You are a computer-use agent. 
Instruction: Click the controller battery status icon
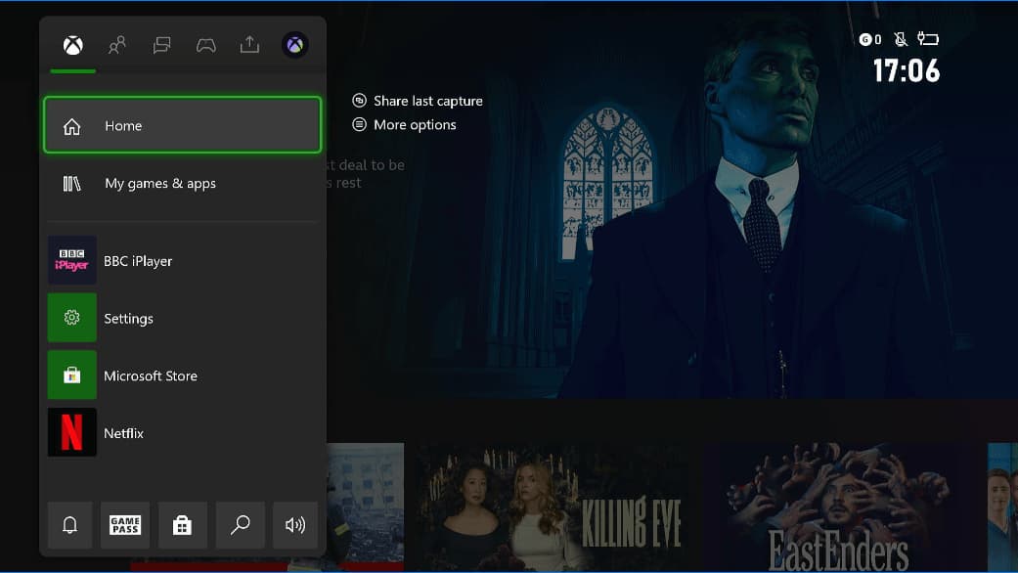pos(928,39)
